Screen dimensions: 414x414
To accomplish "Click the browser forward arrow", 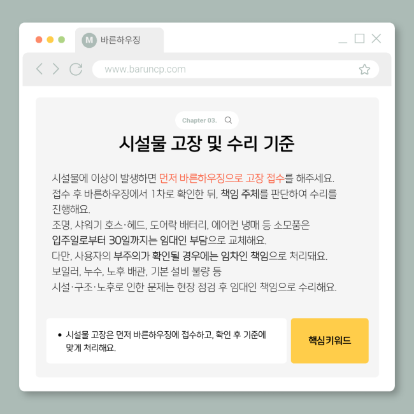I will click(x=55, y=69).
